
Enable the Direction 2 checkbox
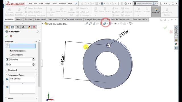(x=6, y=70)
